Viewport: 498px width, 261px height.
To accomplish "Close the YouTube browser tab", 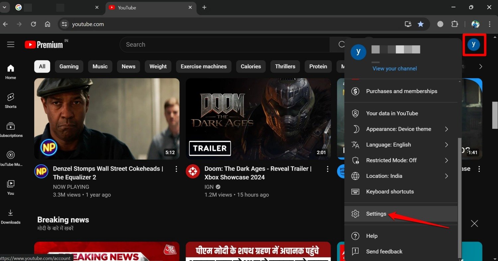I will point(190,7).
